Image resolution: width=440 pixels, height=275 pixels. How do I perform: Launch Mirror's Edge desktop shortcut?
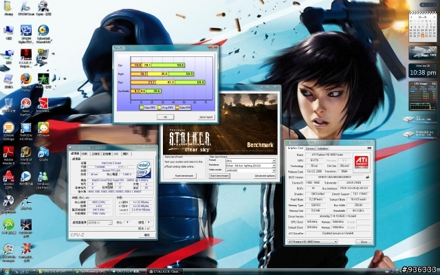pyautogui.click(x=43, y=104)
